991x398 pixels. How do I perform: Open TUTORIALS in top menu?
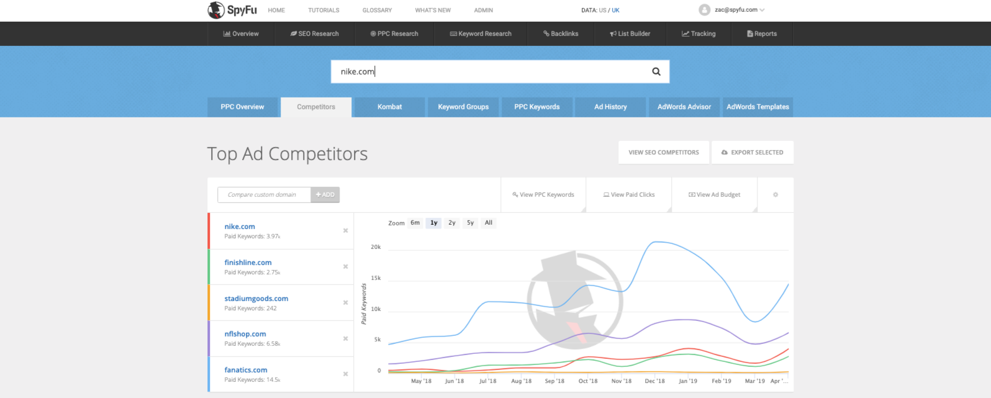pyautogui.click(x=324, y=11)
